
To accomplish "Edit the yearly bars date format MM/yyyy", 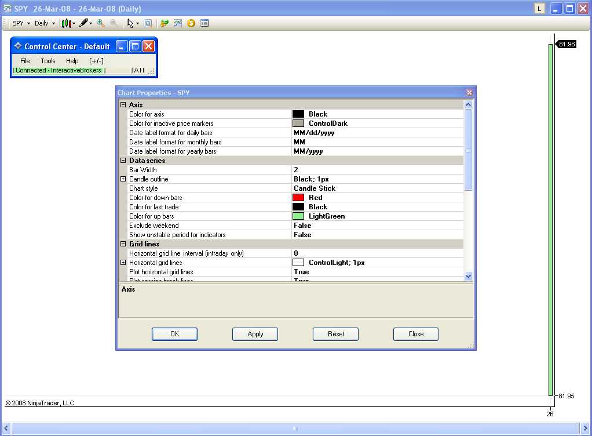I will 378,151.
